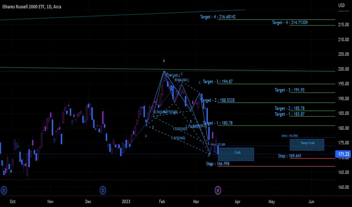This screenshot has width=352, height=207.
Task: Click the May label on time axis
Action: point(272,202)
